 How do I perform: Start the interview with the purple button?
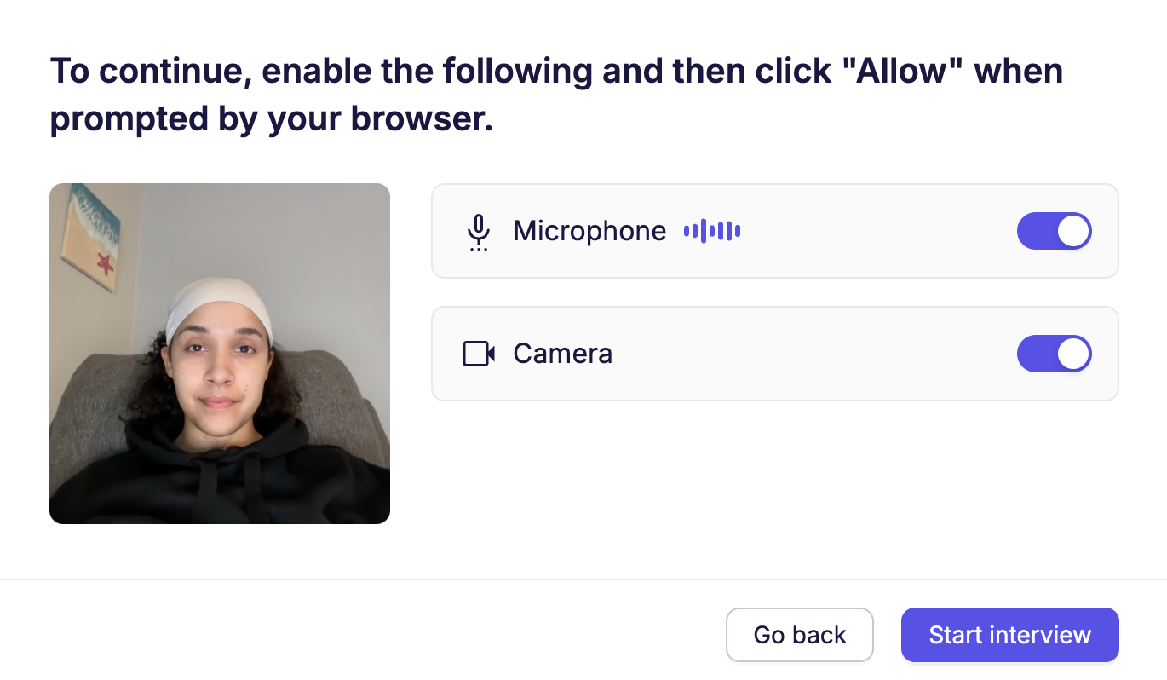tap(1009, 635)
